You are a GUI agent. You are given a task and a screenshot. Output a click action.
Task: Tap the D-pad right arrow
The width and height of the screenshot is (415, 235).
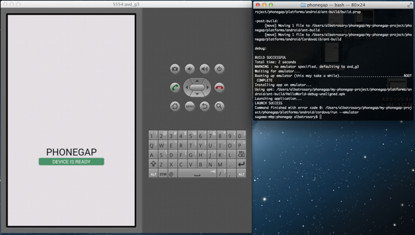tap(208, 87)
